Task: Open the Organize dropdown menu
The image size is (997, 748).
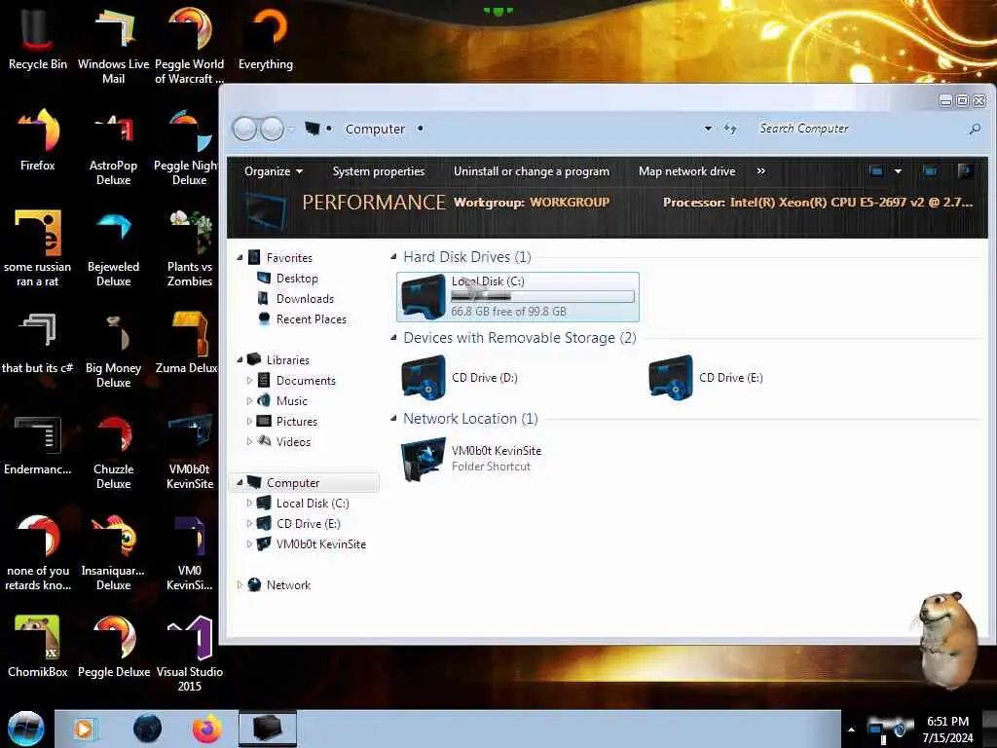Action: 274,171
